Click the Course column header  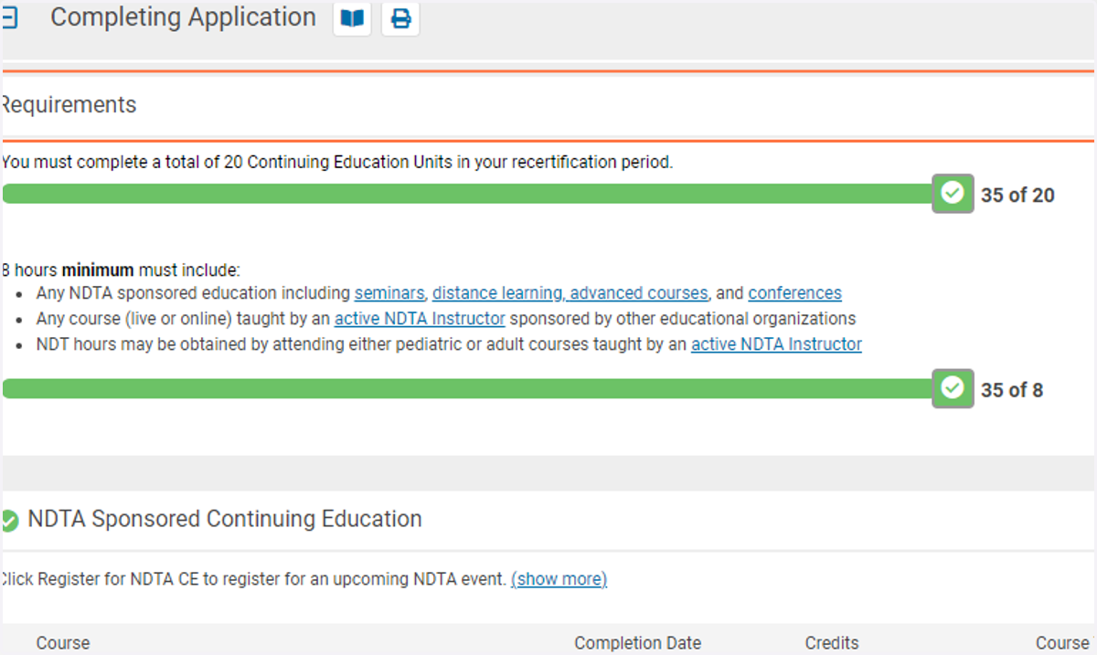(63, 643)
